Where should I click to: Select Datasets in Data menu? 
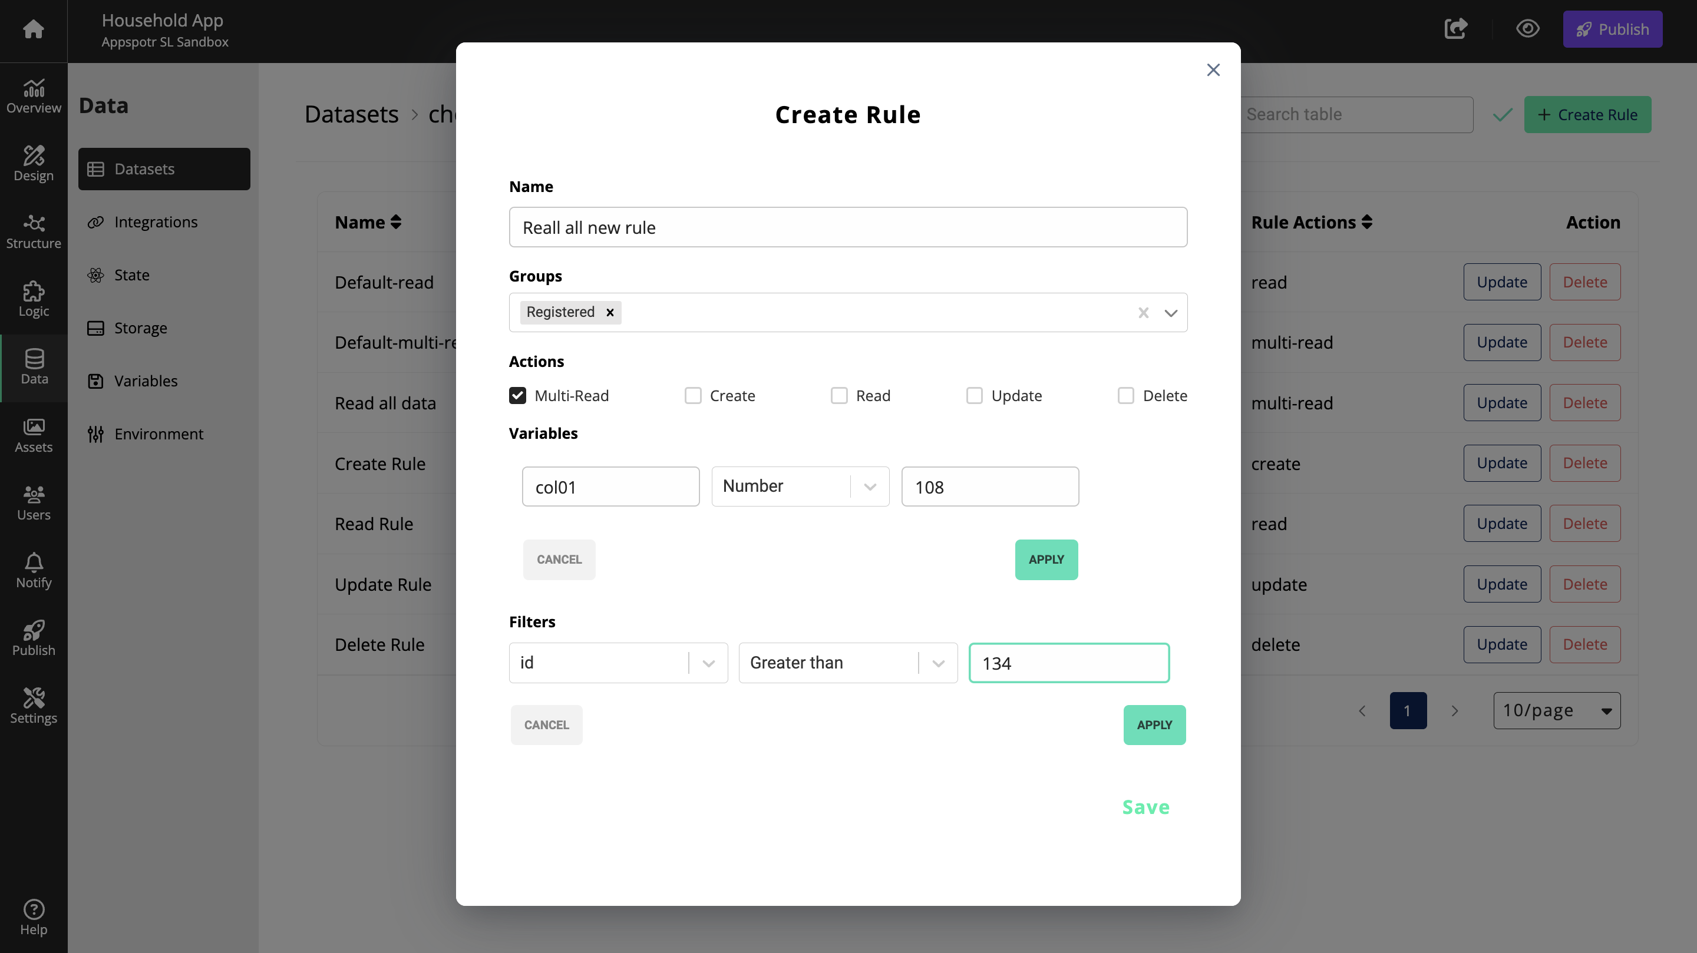pyautogui.click(x=164, y=169)
